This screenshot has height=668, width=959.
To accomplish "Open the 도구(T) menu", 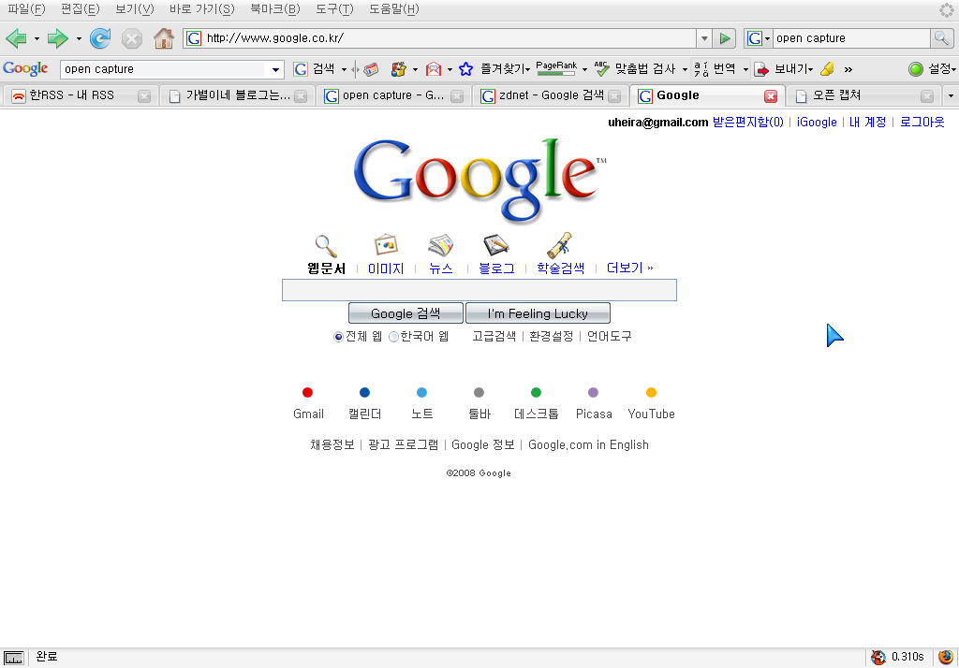I will [x=334, y=9].
